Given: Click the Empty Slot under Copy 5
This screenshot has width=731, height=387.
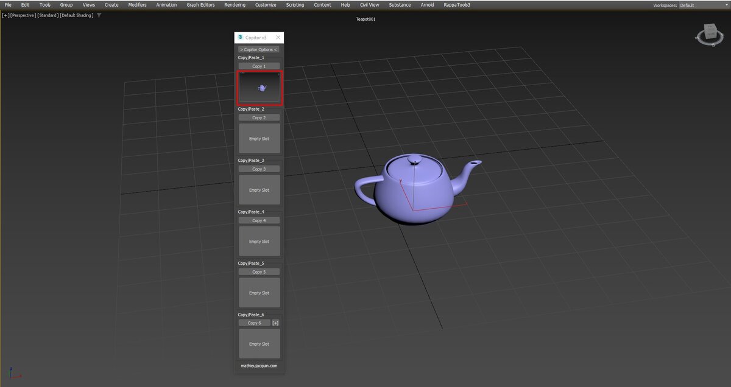Looking at the screenshot, I should [259, 293].
